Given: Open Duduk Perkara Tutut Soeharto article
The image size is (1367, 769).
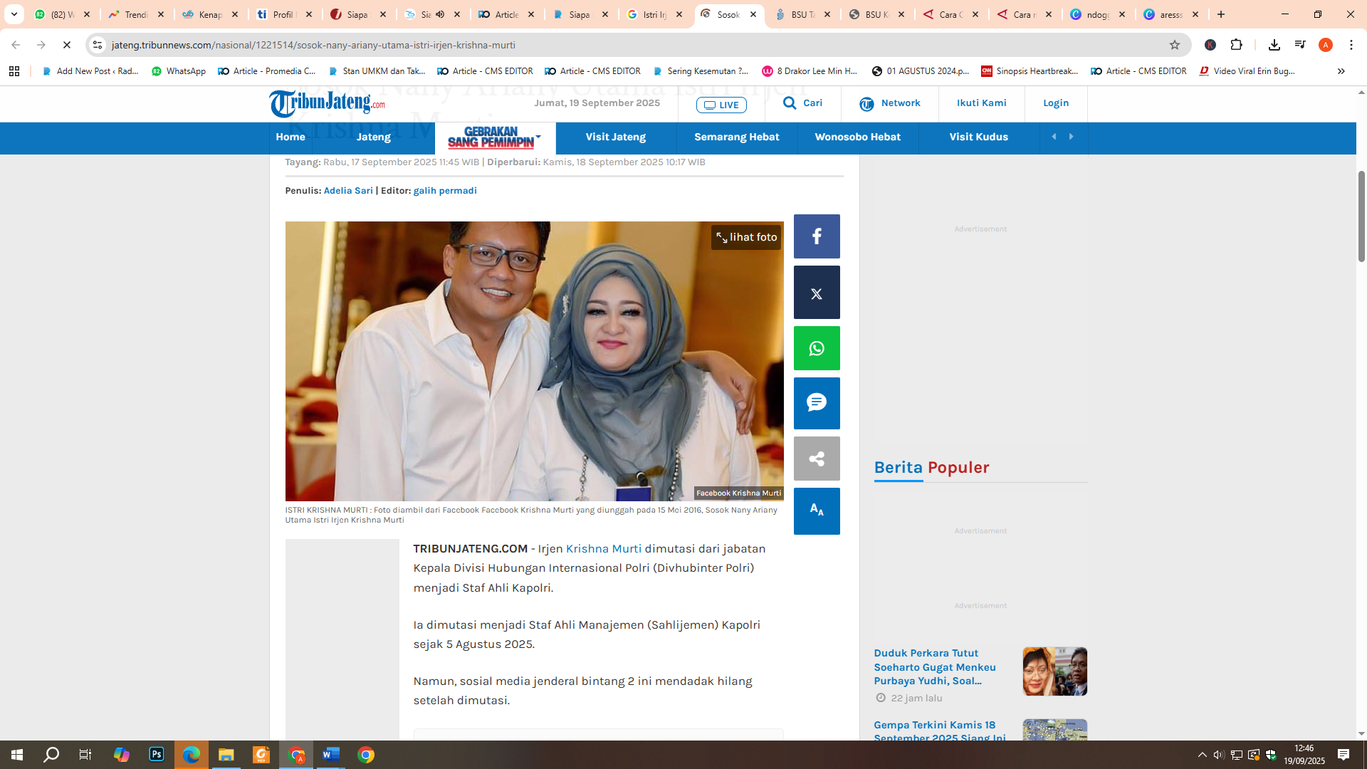Looking at the screenshot, I should coord(935,667).
